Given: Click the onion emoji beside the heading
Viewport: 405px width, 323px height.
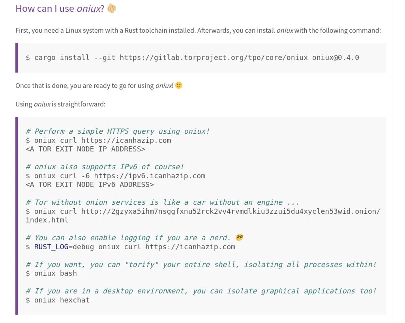Looking at the screenshot, I should tap(112, 8).
